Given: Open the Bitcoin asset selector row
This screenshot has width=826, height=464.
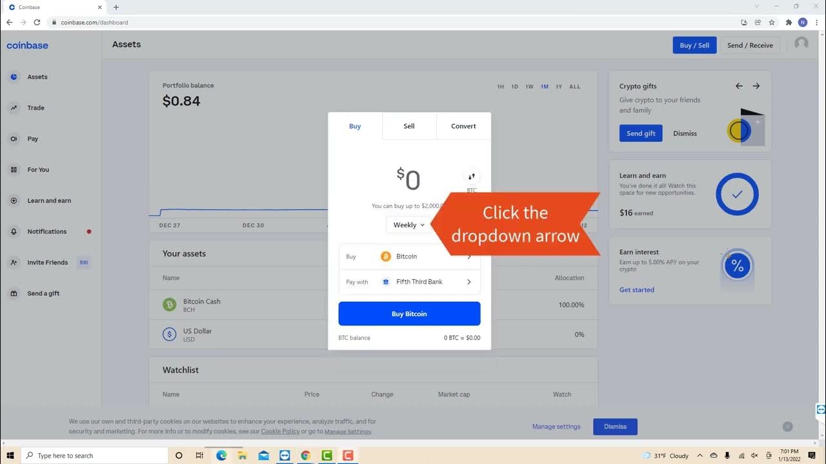Looking at the screenshot, I should (x=409, y=256).
